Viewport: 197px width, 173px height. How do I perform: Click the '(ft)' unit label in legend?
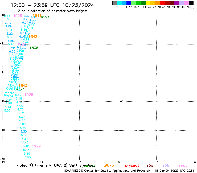pyautogui.click(x=192, y=7)
